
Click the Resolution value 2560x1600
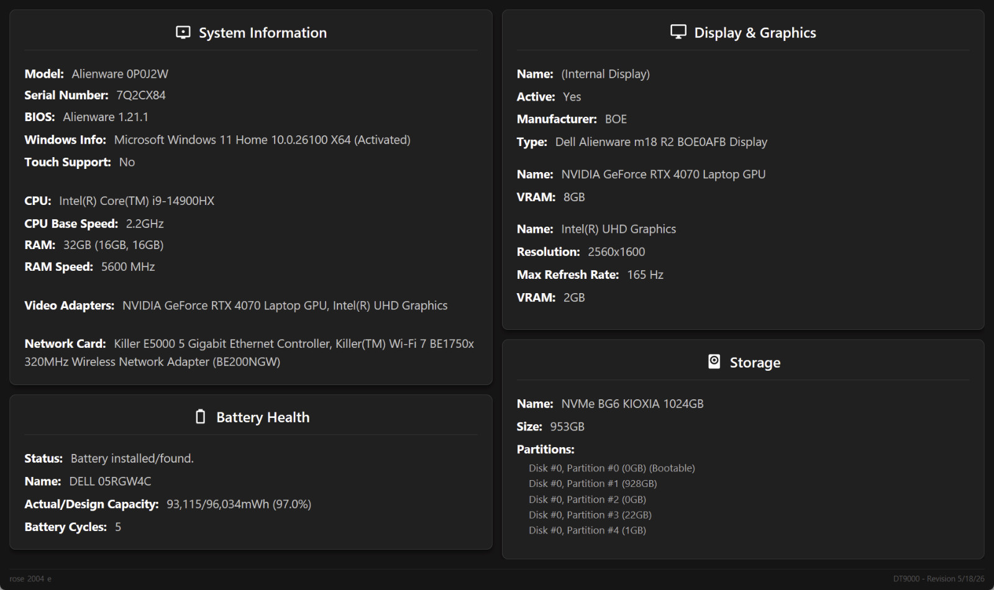coord(616,252)
